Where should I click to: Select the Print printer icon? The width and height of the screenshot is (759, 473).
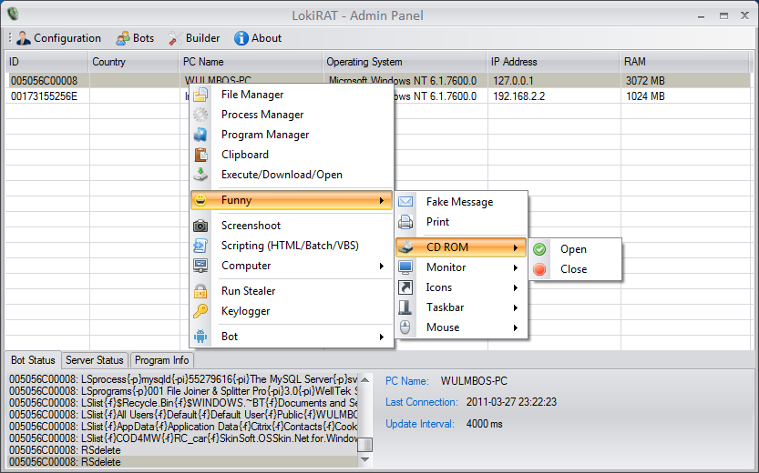[x=405, y=222]
